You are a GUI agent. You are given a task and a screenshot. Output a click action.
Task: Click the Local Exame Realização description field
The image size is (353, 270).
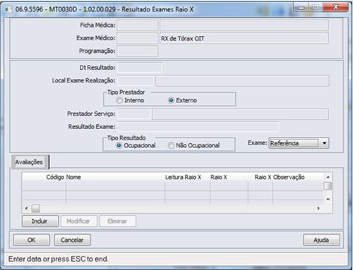point(242,80)
